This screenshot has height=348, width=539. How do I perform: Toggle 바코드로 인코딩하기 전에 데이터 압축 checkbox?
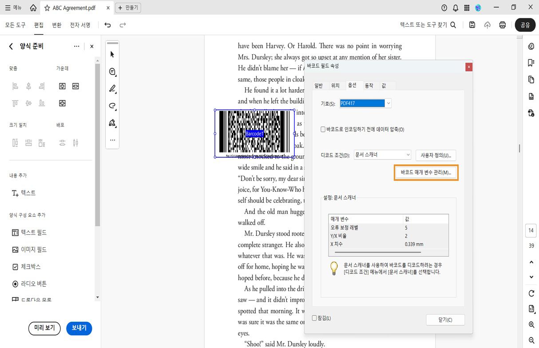pyautogui.click(x=323, y=130)
